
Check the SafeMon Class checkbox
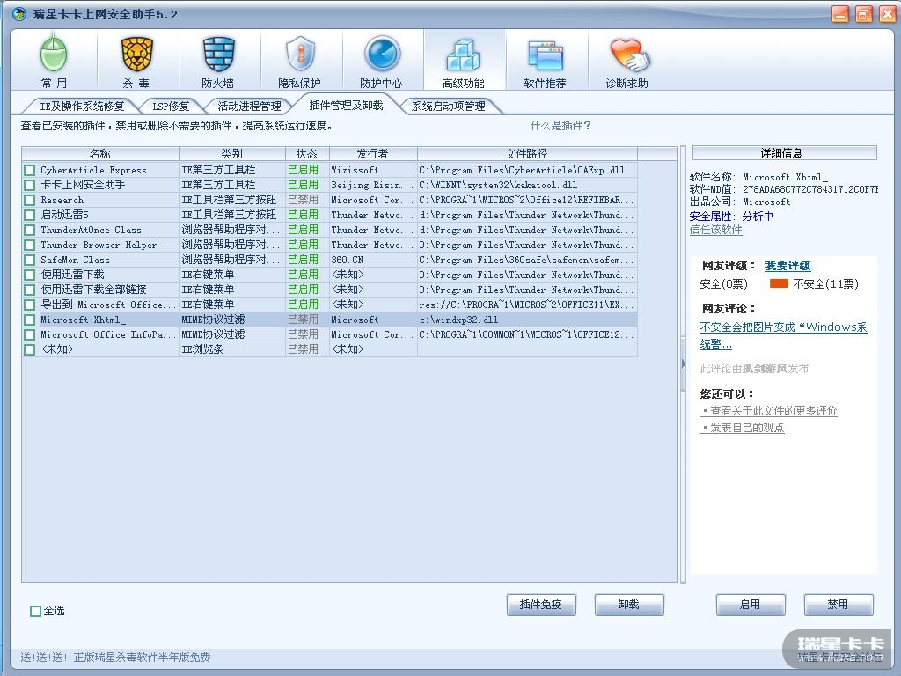pyautogui.click(x=29, y=260)
